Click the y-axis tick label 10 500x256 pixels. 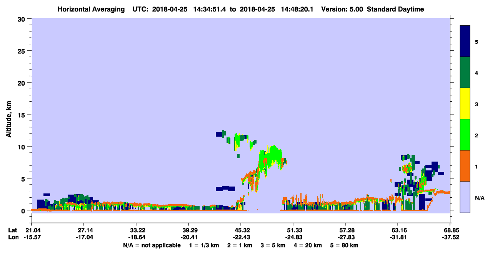pyautogui.click(x=22, y=147)
